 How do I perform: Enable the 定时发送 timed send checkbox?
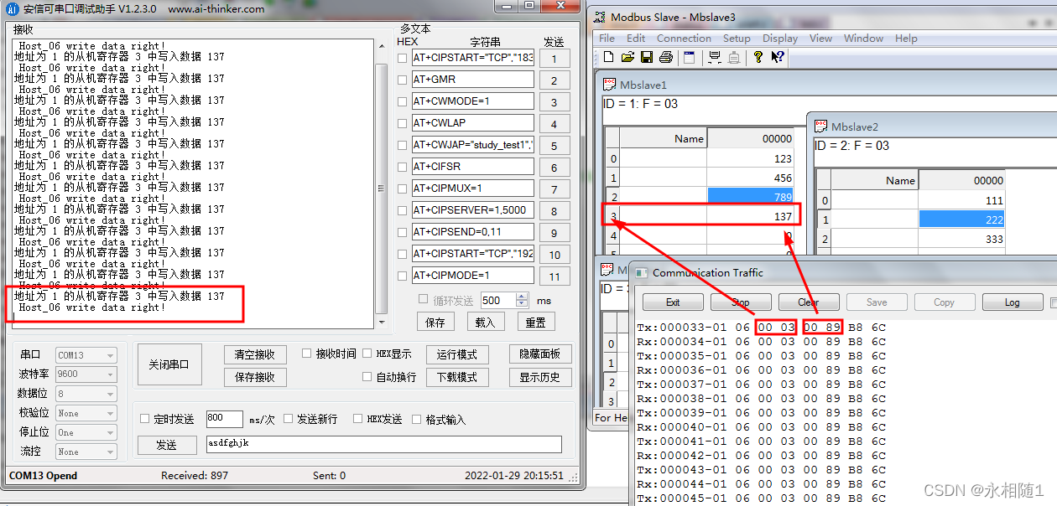pyautogui.click(x=145, y=419)
